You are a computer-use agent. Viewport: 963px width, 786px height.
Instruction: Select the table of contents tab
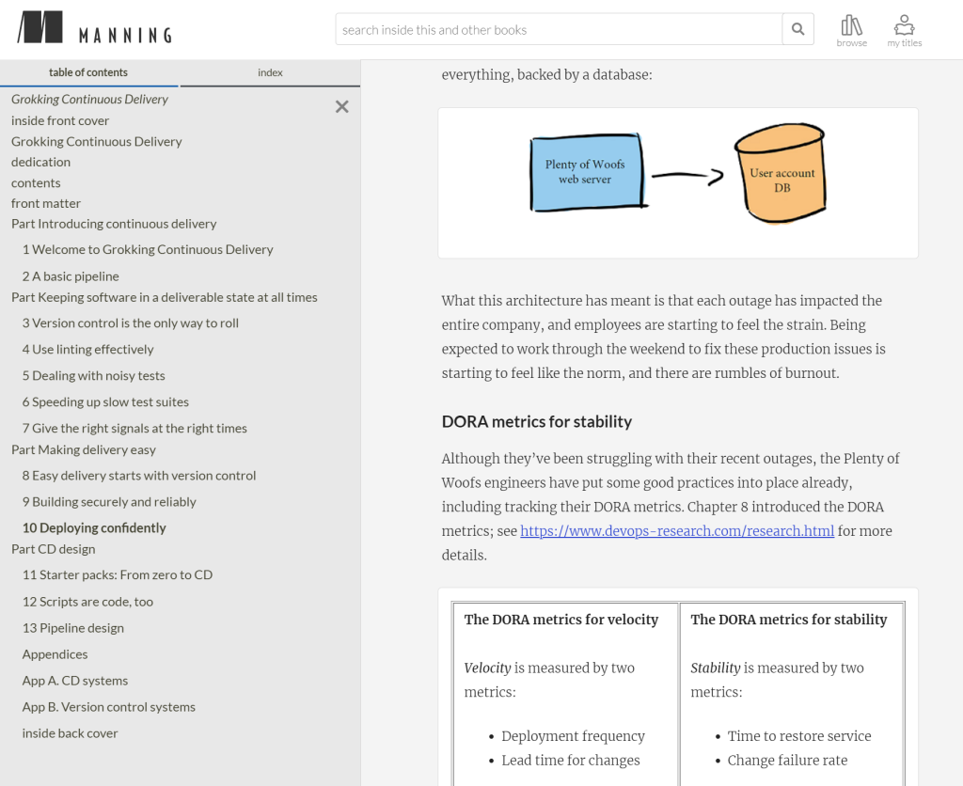(x=88, y=72)
